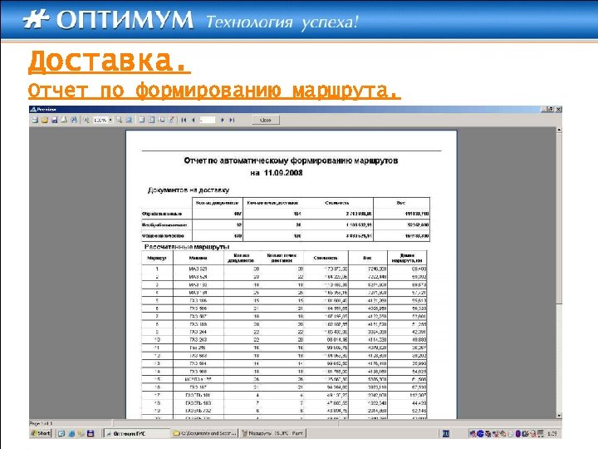Screen dimensions: 598x449
Task: Click the zoom percentage value box
Action: click(x=100, y=120)
